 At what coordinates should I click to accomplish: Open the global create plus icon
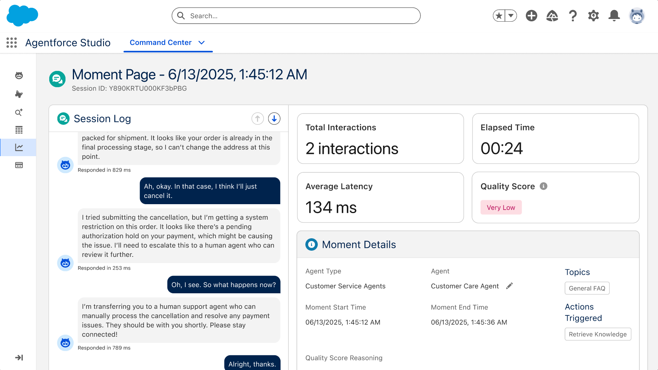(531, 16)
